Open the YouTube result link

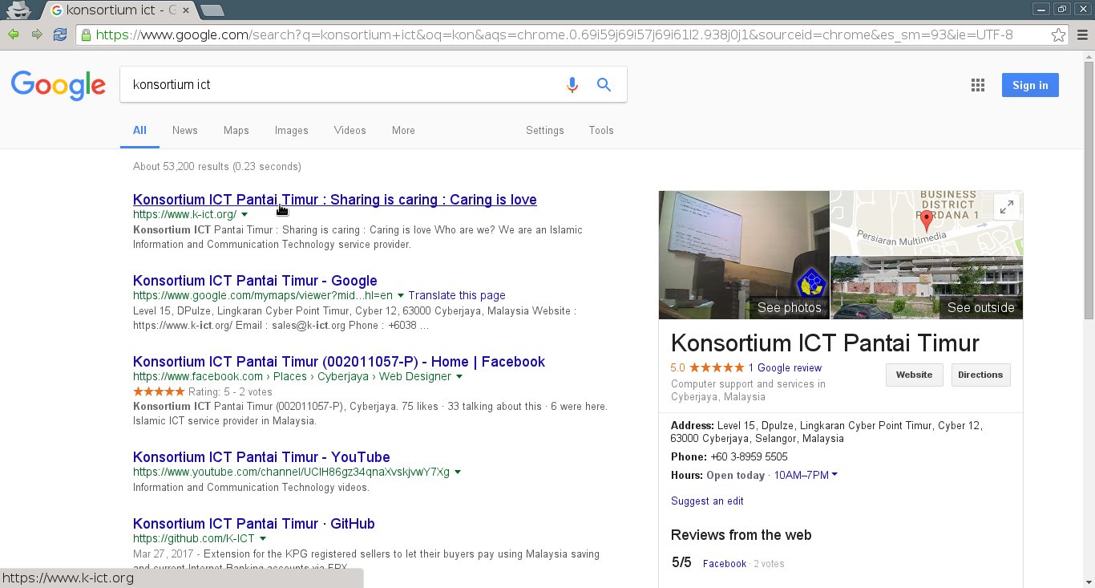tap(261, 457)
